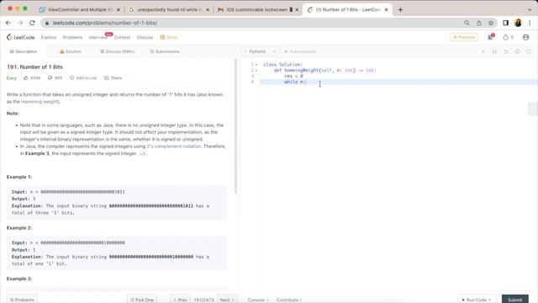Viewport: 538px width, 303px height.
Task: Open Problems in the top navigation
Action: [72, 37]
